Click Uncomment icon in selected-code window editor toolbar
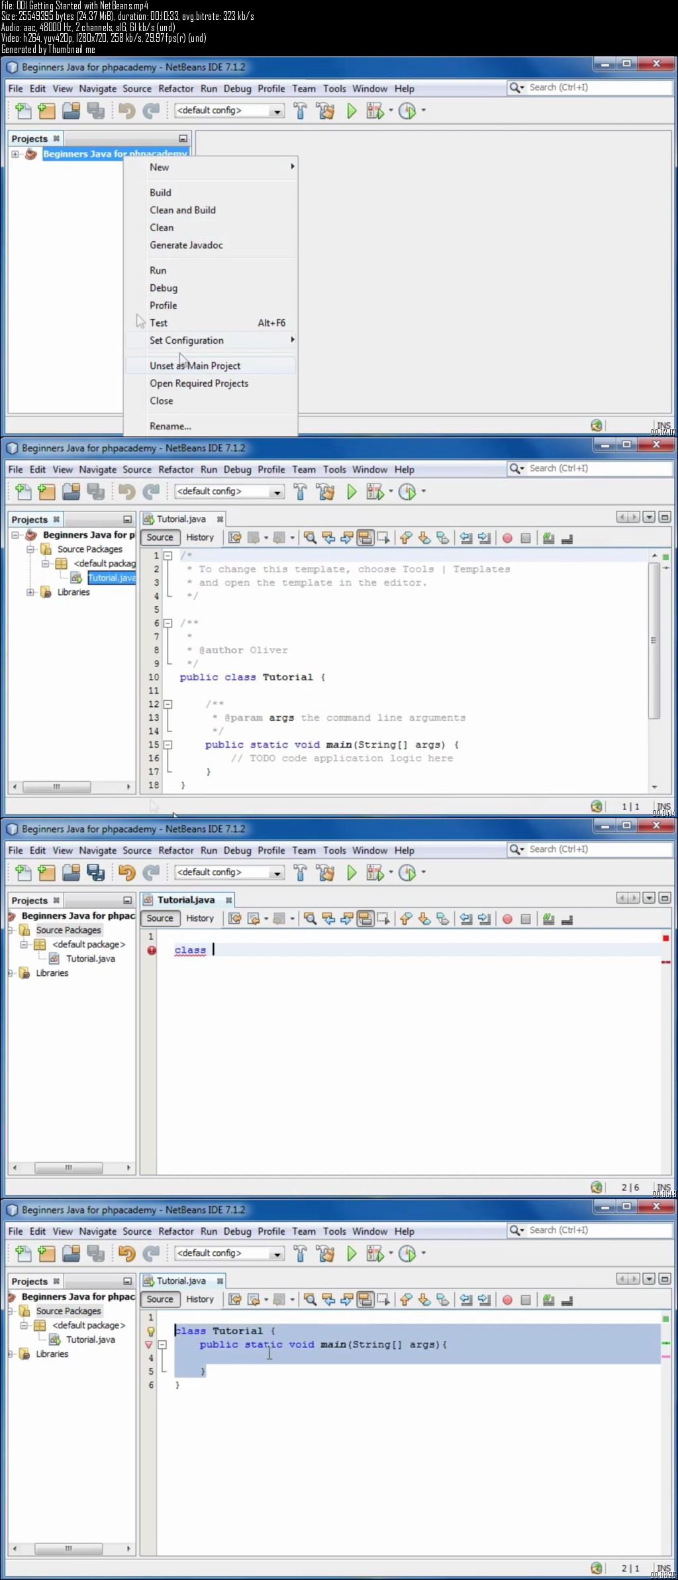 pyautogui.click(x=567, y=1300)
